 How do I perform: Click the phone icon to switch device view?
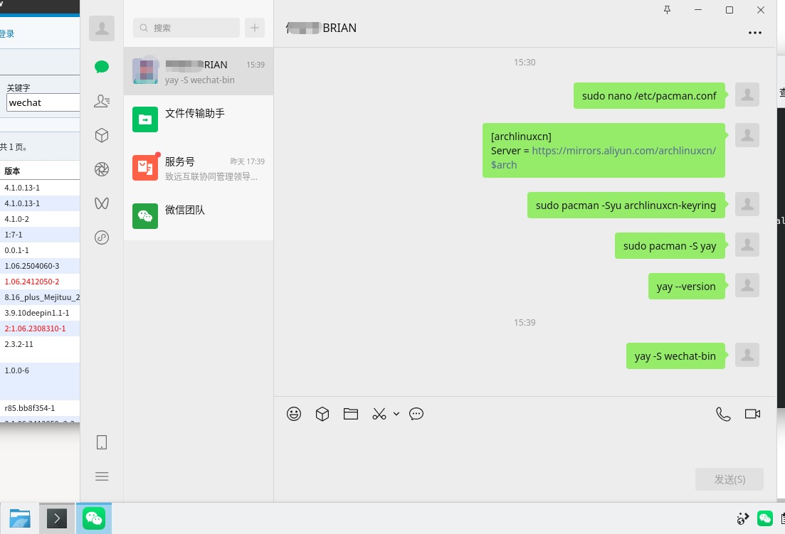[102, 442]
